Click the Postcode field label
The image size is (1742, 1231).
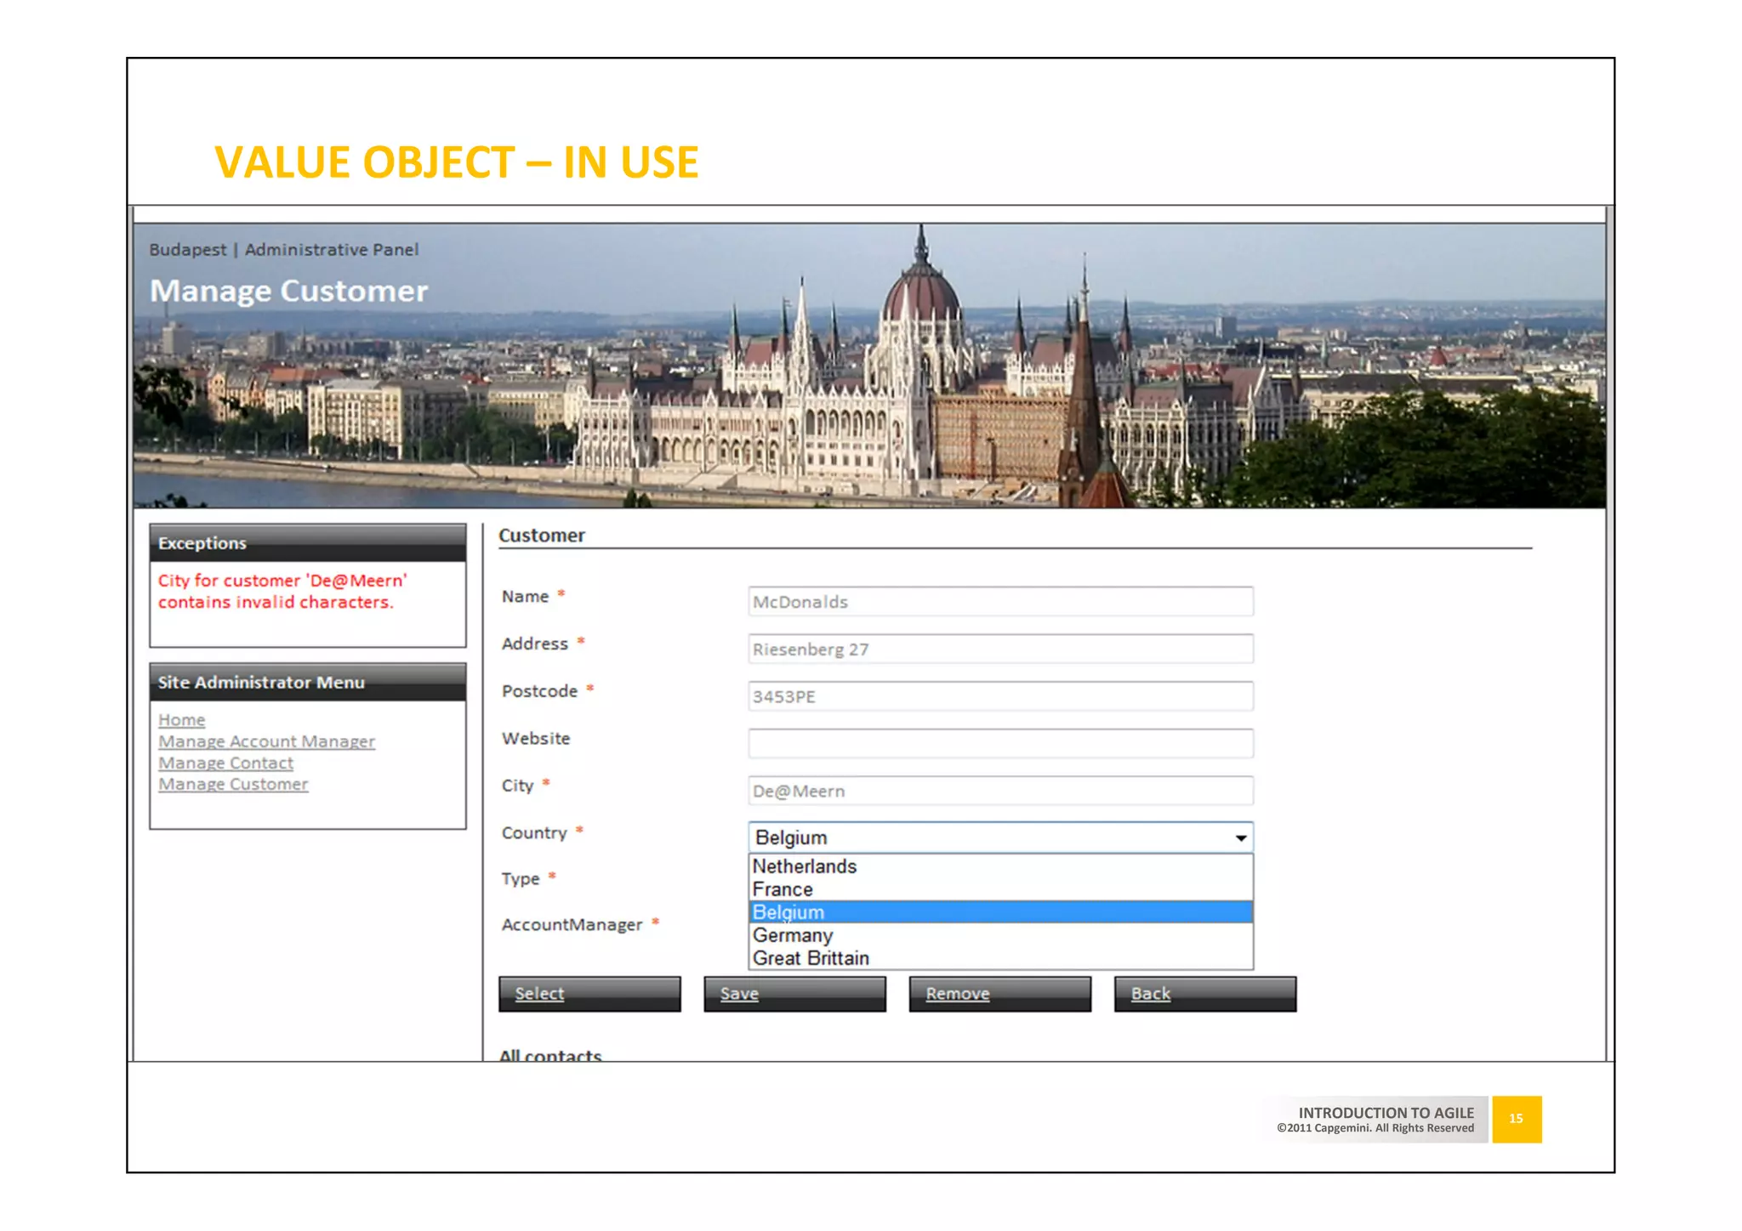point(539,691)
